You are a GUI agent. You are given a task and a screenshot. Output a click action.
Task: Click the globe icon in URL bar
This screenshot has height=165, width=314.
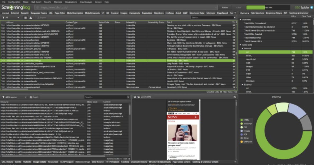pyautogui.click(x=38, y=8)
